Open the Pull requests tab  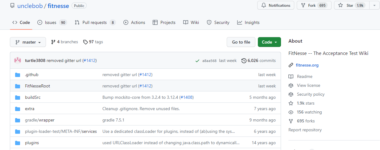[95, 22]
